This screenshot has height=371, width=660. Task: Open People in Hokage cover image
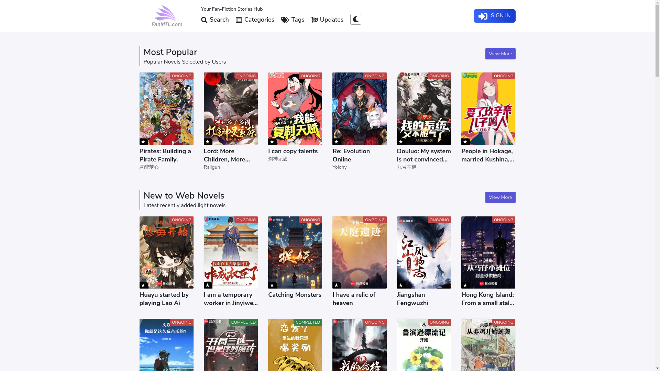point(488,109)
